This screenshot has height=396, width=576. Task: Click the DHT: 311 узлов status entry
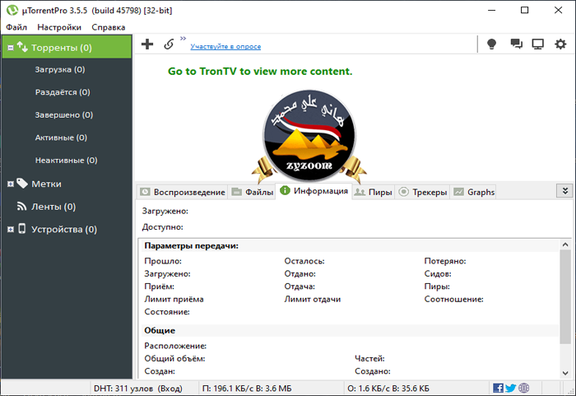pyautogui.click(x=138, y=389)
